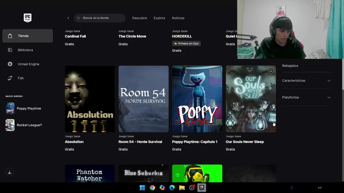Open the Fab sidebar icon
The height and width of the screenshot is (193, 344).
[x=10, y=78]
